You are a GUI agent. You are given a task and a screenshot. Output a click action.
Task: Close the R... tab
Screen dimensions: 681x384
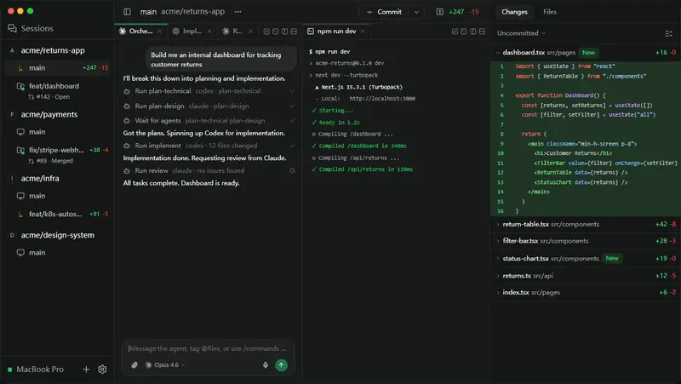(250, 32)
